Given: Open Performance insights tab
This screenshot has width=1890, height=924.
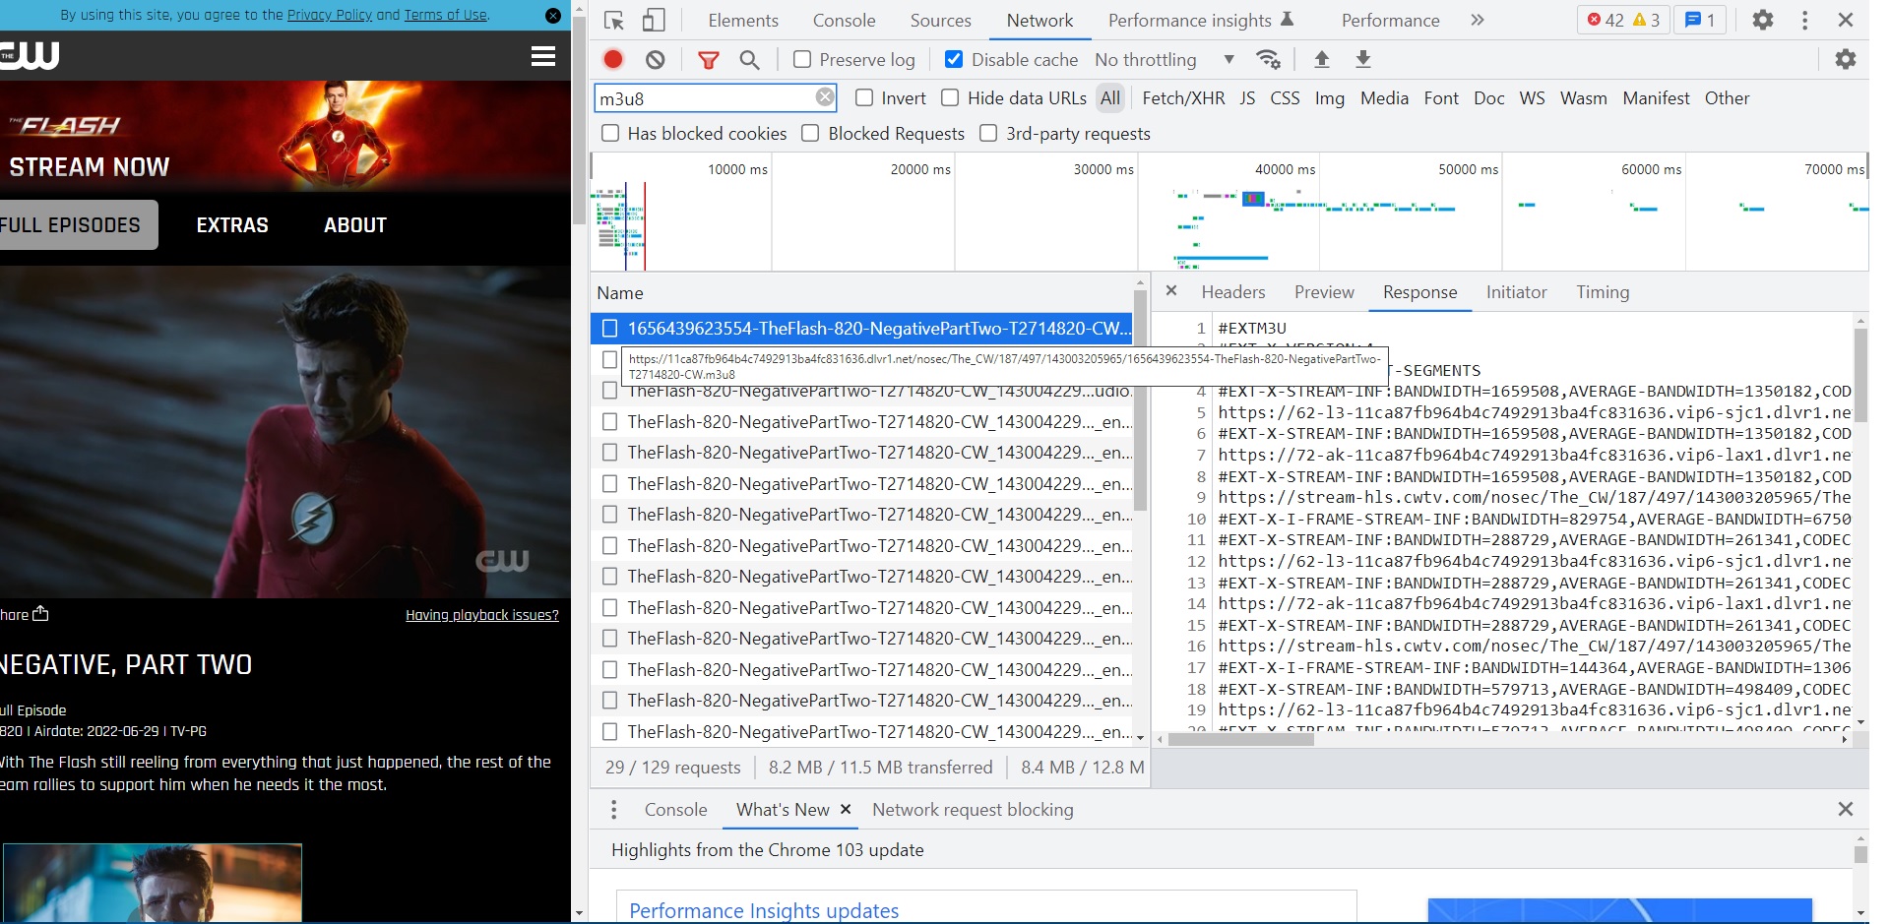Looking at the screenshot, I should click(1201, 20).
